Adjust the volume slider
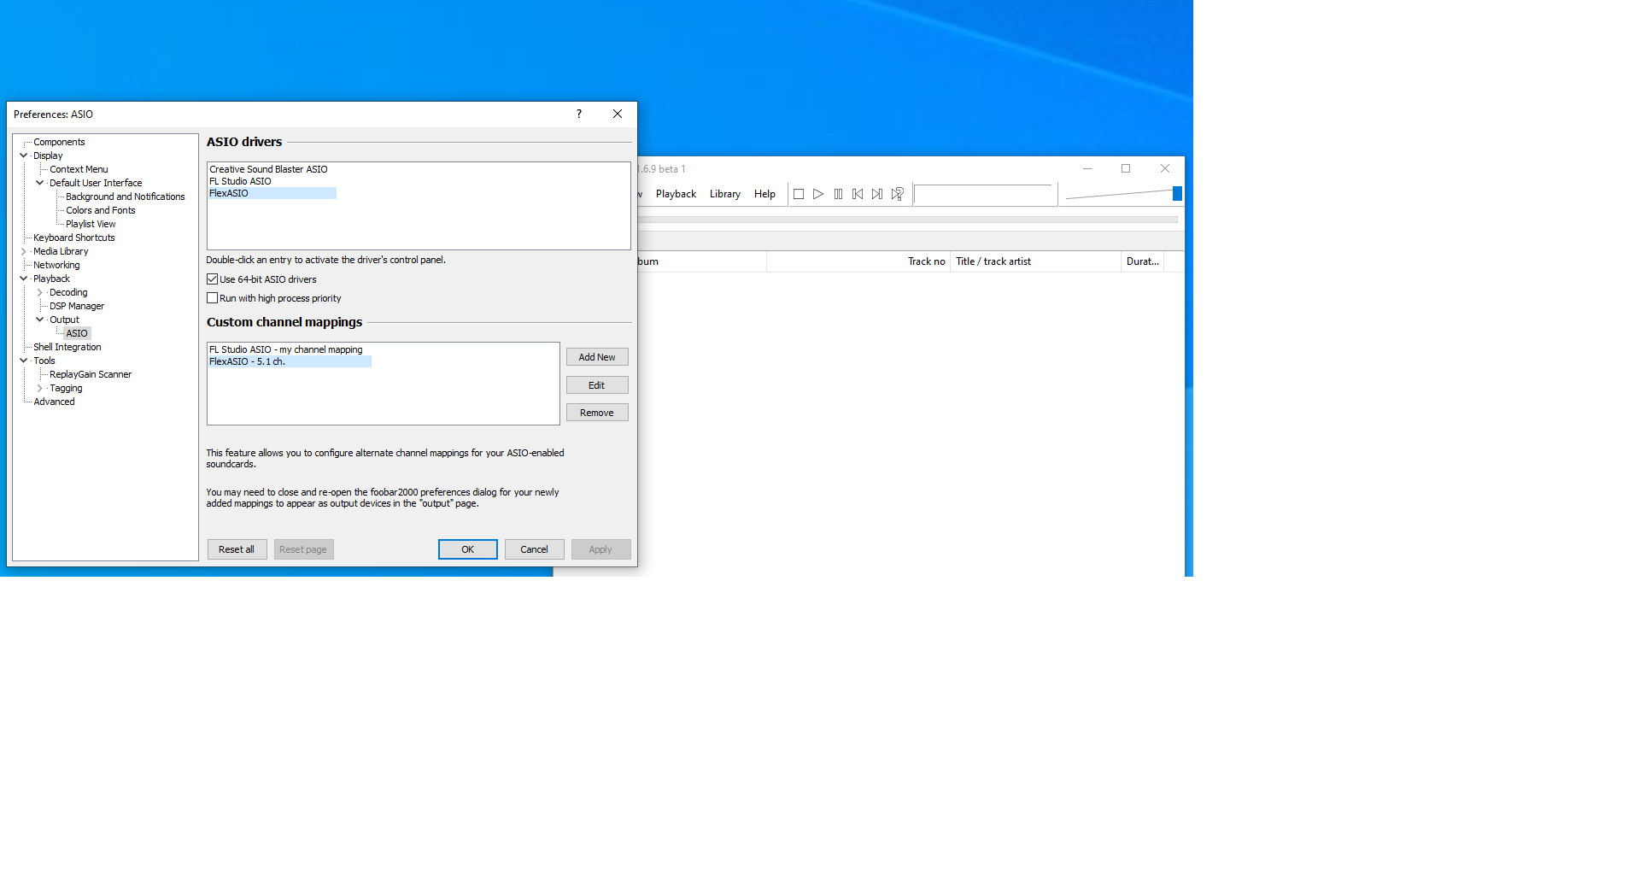 [x=1177, y=194]
